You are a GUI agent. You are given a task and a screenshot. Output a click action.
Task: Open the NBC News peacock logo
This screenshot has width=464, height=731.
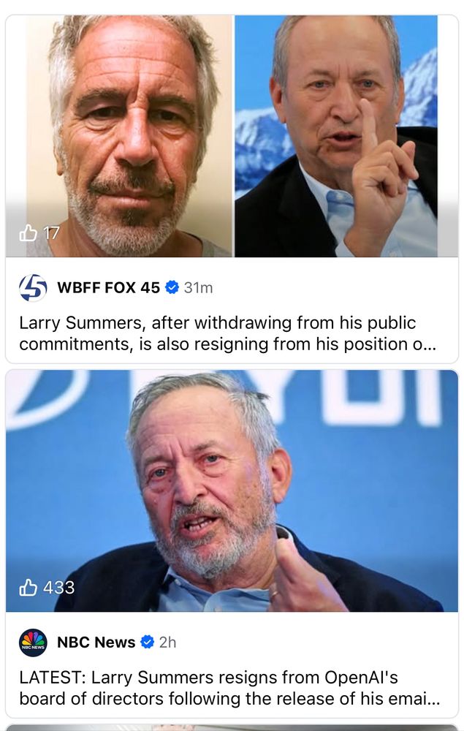pos(33,643)
